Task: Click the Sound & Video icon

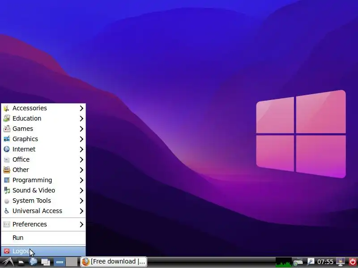Action: [x=7, y=190]
